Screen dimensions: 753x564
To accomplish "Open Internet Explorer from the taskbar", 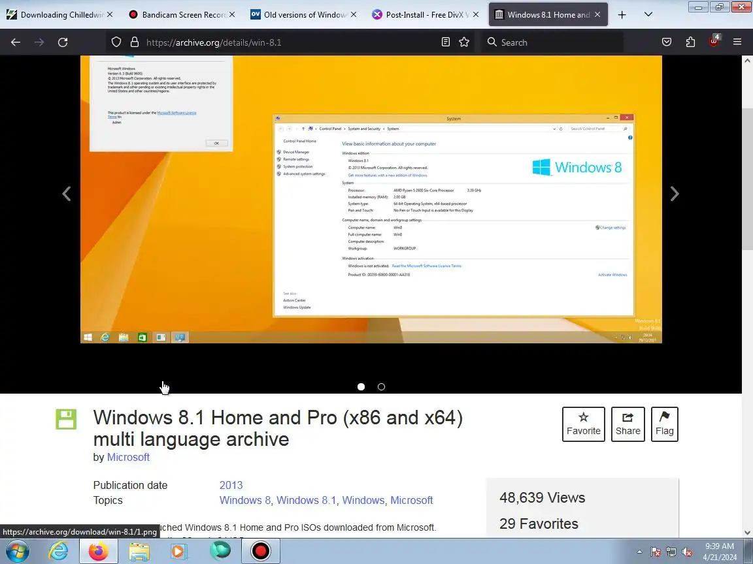I will point(59,551).
